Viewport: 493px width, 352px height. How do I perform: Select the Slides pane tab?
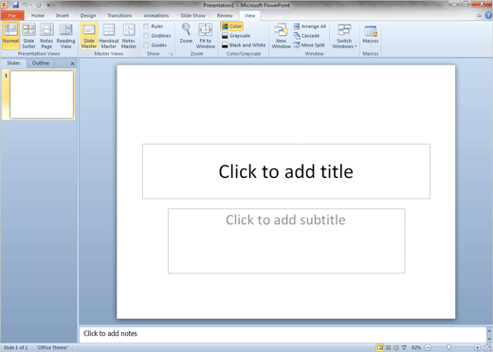[13, 63]
